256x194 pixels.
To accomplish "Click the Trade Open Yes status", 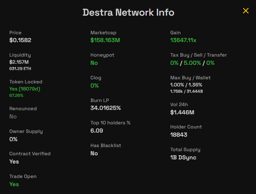I will click(x=14, y=184).
